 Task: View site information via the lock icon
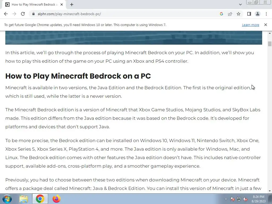(x=33, y=14)
